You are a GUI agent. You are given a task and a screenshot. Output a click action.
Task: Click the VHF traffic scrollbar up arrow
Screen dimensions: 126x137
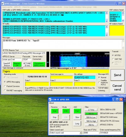107,13
